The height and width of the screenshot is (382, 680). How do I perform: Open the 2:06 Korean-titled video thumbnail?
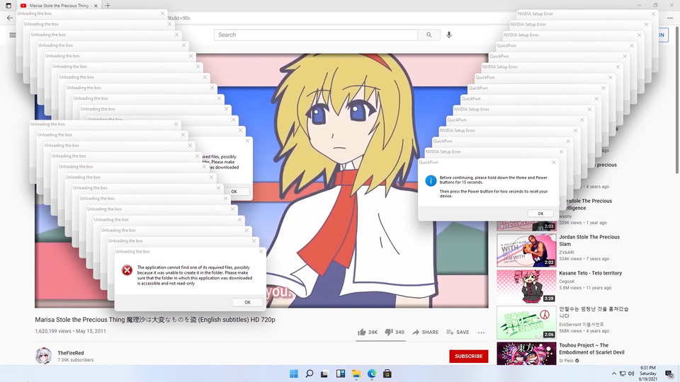526,323
